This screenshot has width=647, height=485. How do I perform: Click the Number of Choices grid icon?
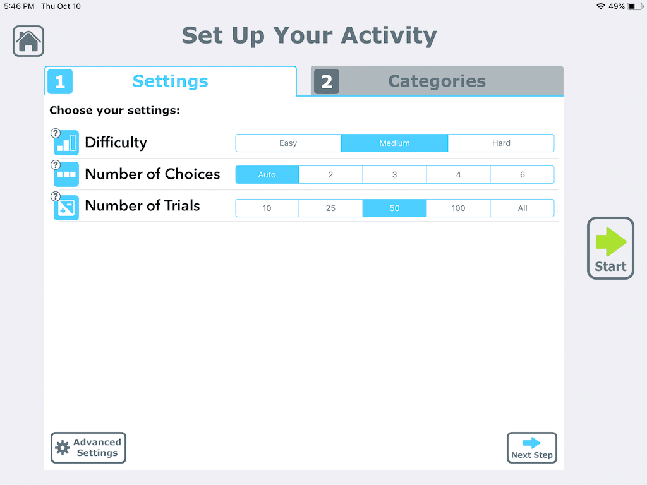[65, 174]
